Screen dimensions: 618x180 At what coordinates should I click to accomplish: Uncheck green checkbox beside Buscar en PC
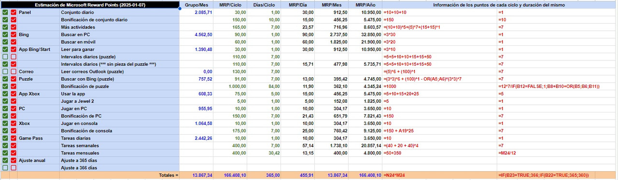(5, 35)
